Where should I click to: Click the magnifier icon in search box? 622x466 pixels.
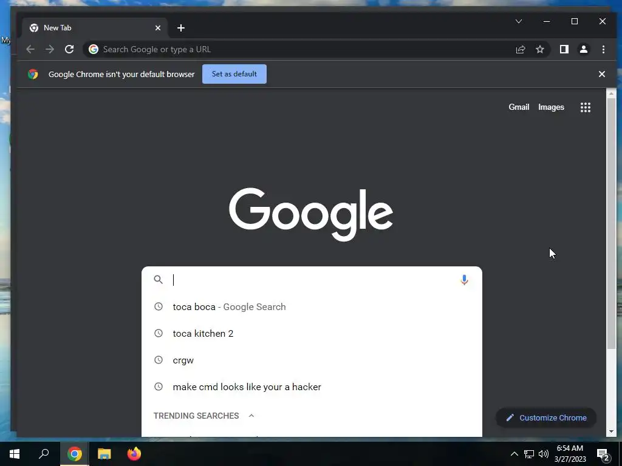(159, 279)
